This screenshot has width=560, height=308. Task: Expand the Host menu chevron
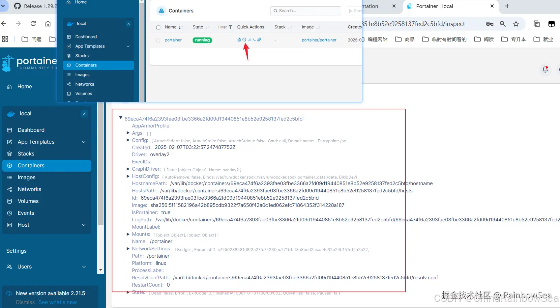click(x=84, y=225)
